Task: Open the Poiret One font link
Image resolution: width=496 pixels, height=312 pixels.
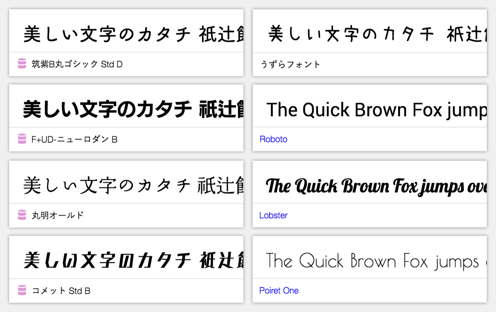Action: tap(279, 290)
